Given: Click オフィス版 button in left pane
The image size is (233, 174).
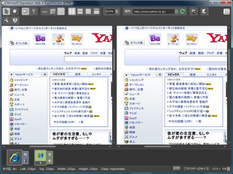Looking at the screenshot, I should click(19, 43).
